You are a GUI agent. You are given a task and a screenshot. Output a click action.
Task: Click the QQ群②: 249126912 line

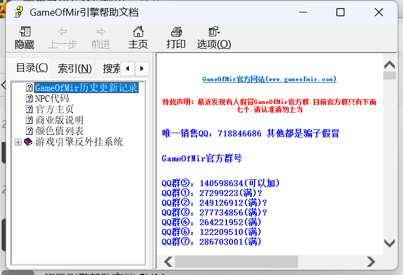[x=214, y=203]
